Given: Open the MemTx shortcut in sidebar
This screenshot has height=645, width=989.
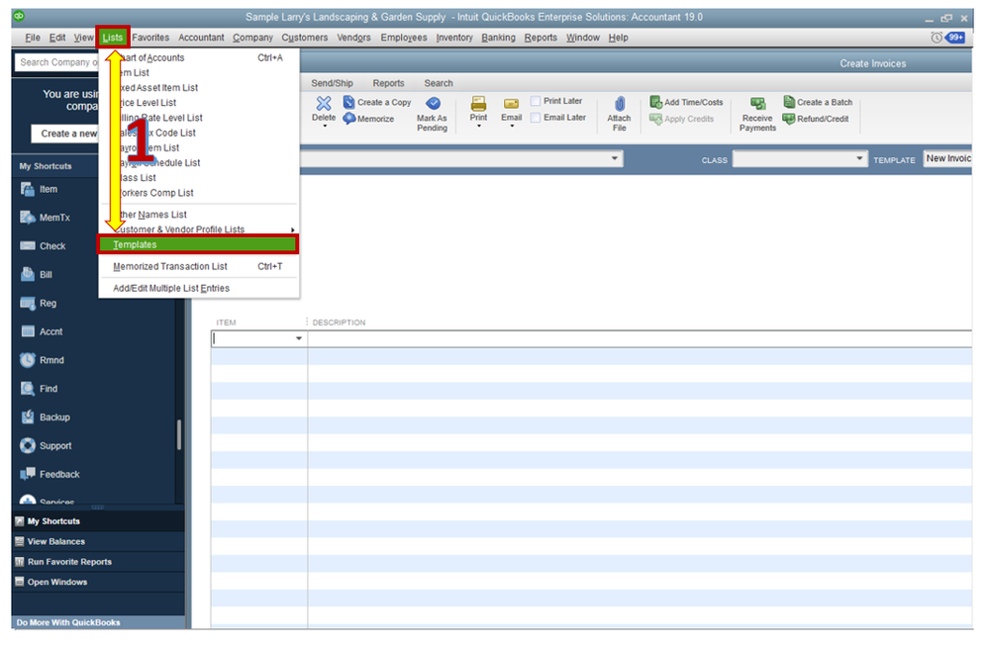Looking at the screenshot, I should 46,218.
